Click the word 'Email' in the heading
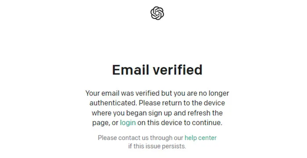This screenshot has height=158, width=307. tap(130, 70)
